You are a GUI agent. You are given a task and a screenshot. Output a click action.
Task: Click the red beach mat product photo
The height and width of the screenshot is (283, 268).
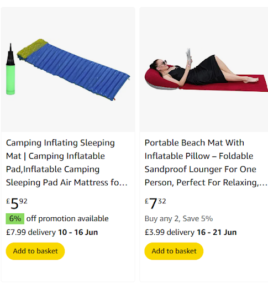[x=206, y=70]
